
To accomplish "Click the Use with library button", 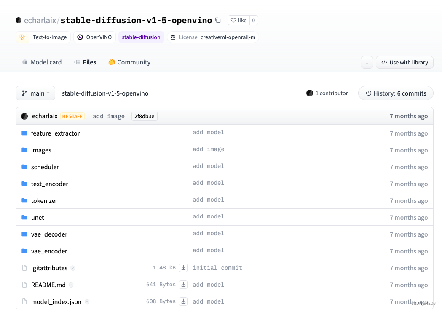I will [x=404, y=62].
